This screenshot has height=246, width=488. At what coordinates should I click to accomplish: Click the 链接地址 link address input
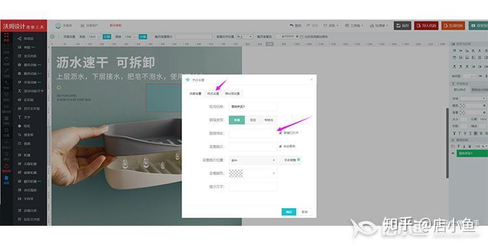coord(252,133)
